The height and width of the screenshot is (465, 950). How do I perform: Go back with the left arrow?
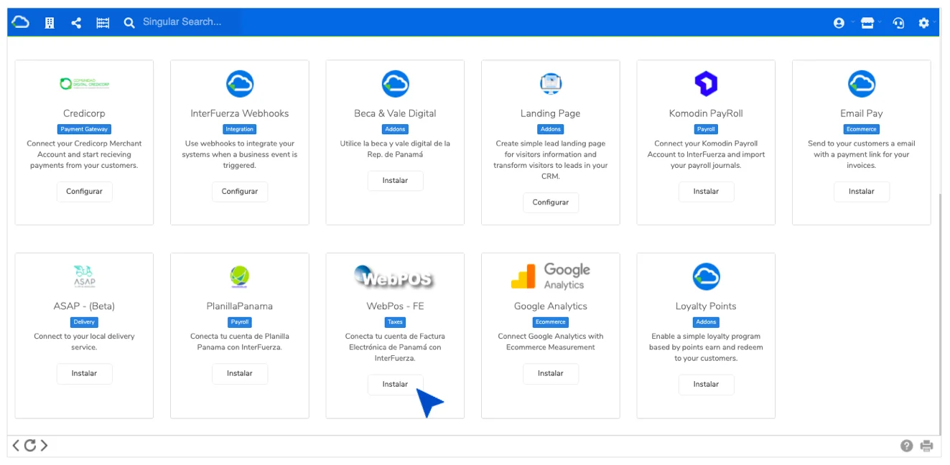[x=17, y=446]
